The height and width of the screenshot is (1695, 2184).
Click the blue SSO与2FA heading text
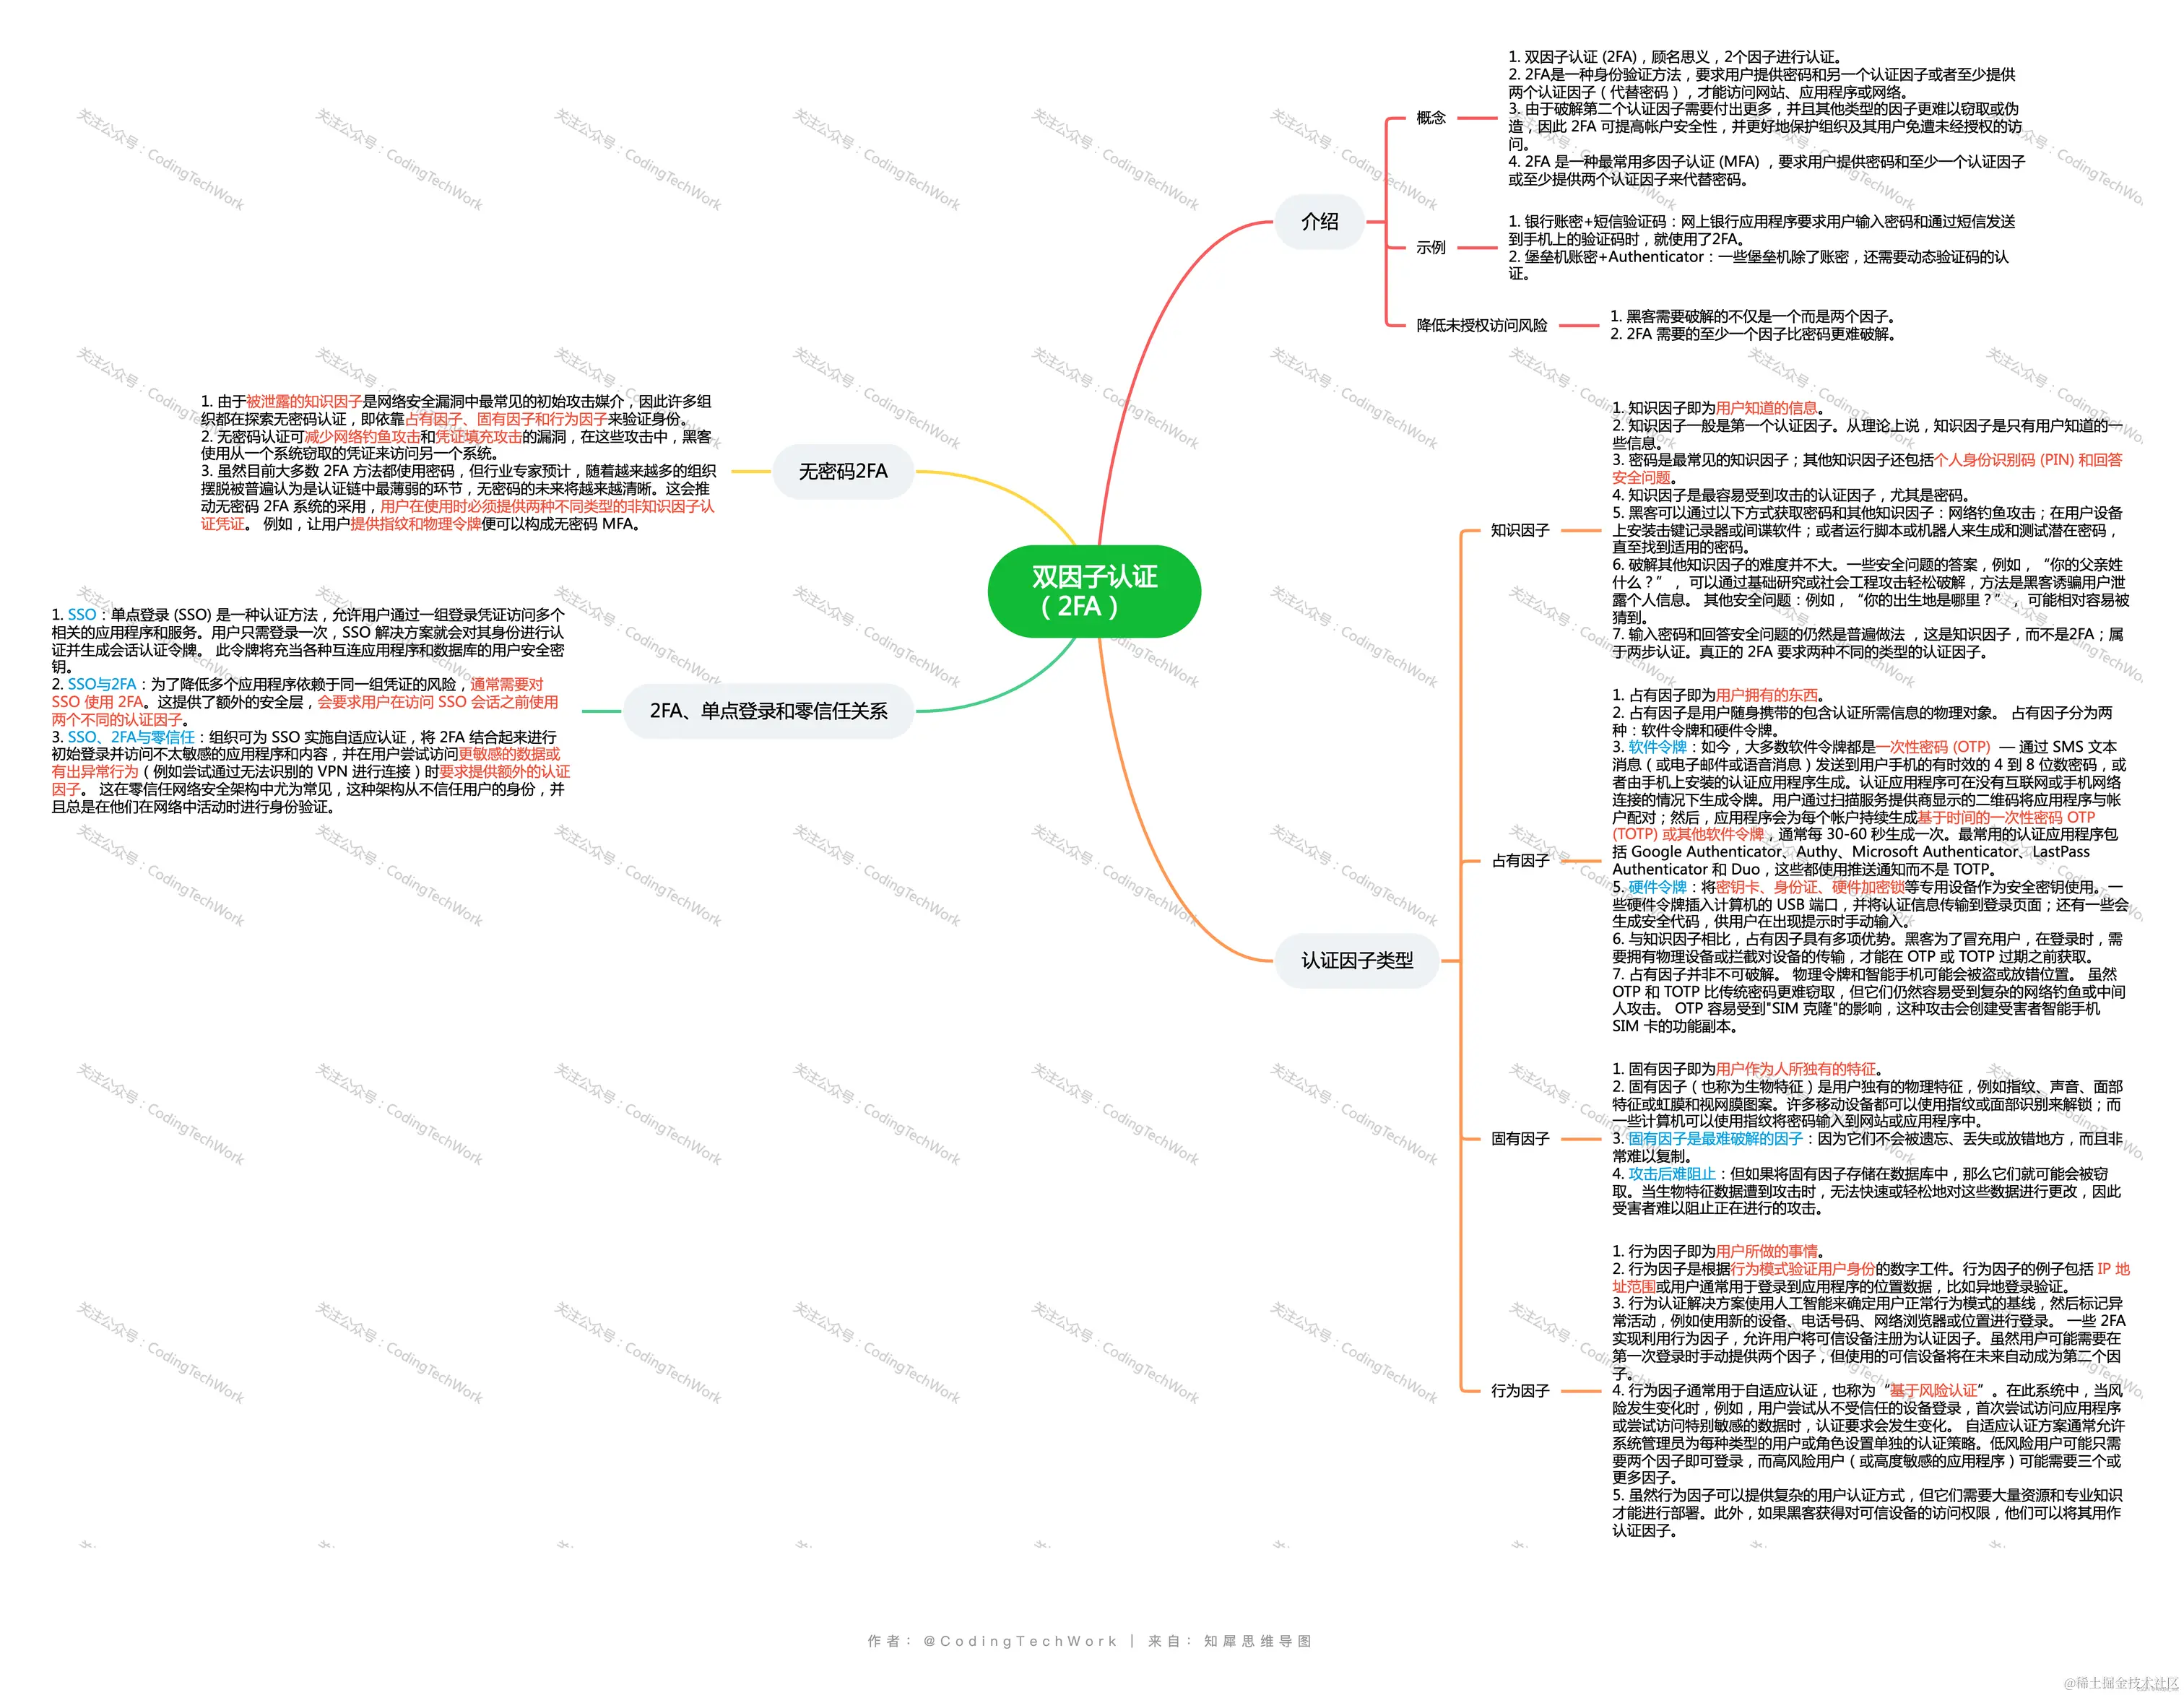click(102, 684)
